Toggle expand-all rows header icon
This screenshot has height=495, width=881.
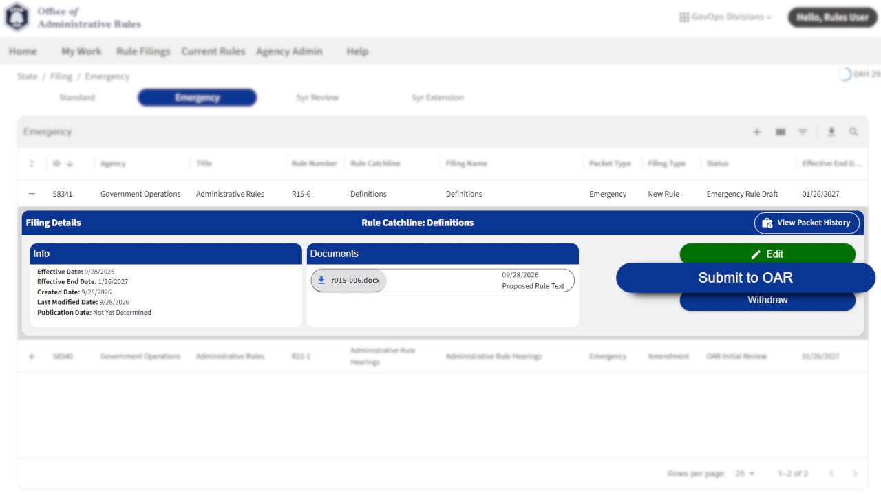(x=32, y=164)
